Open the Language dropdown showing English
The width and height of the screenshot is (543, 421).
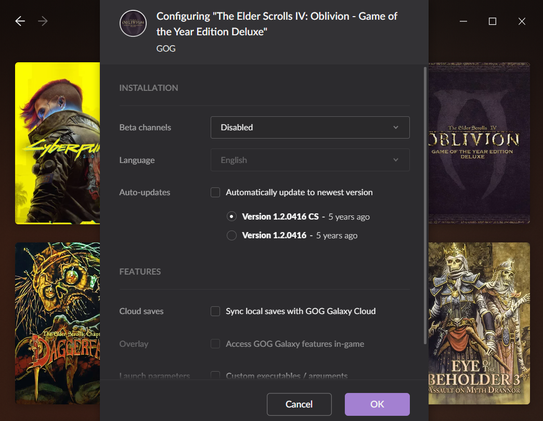coord(310,160)
